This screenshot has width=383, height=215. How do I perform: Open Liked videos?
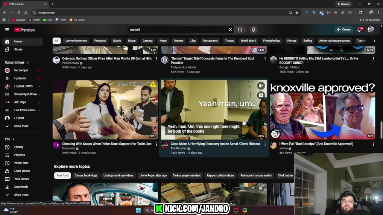coord(22,171)
